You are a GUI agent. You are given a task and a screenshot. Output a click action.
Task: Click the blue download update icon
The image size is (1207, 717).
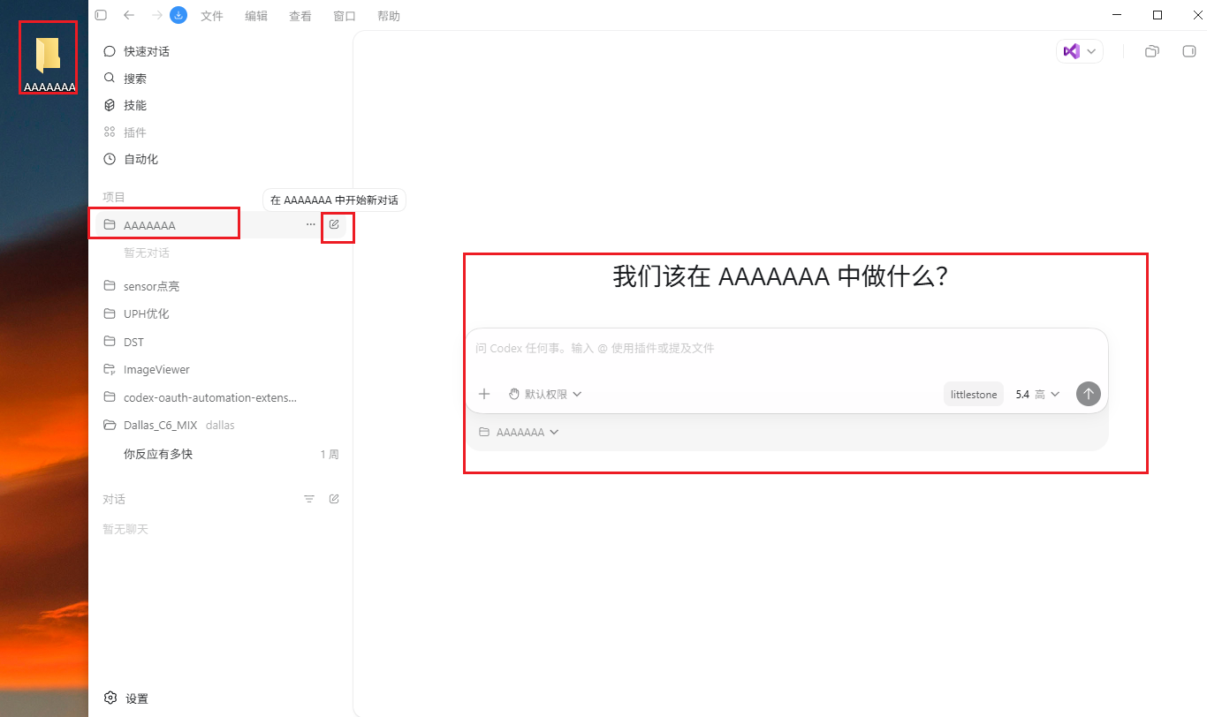(x=178, y=15)
